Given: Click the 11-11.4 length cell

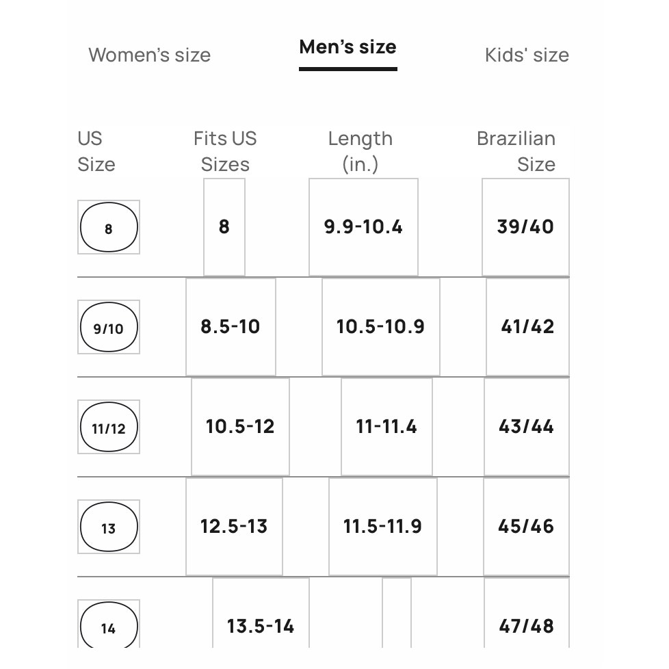Looking at the screenshot, I should click(x=386, y=427).
